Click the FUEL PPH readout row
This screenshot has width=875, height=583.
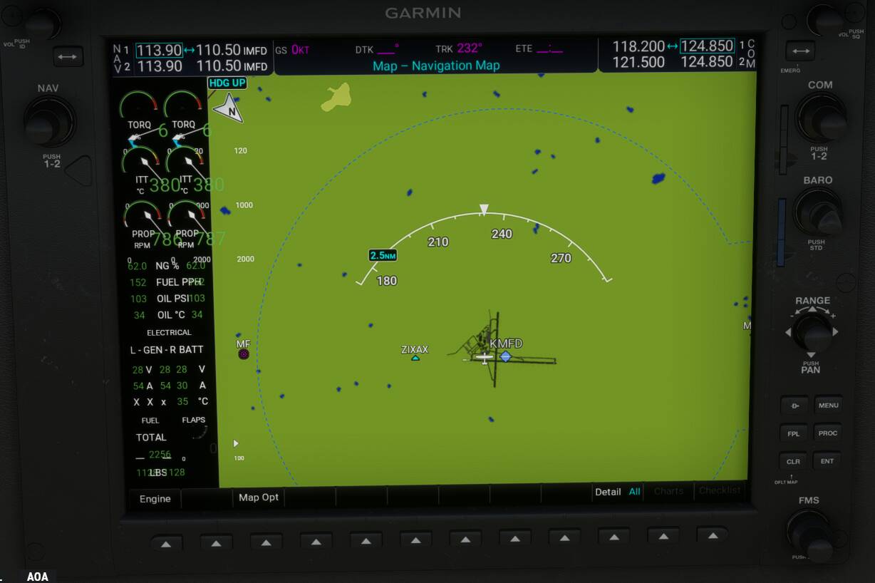point(167,282)
